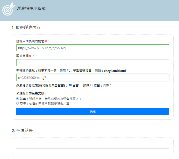Image resolution: width=179 pixels, height=159 pixels.
Task: Click the 請輸入抽獎噗的網址 label
Action: pos(33,41)
